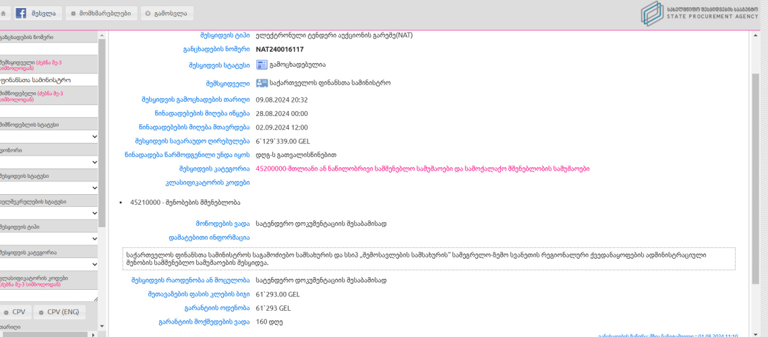This screenshot has width=768, height=337.
Task: Expand the შესყიდვის ტიპი dropdown
Action: 49,239
